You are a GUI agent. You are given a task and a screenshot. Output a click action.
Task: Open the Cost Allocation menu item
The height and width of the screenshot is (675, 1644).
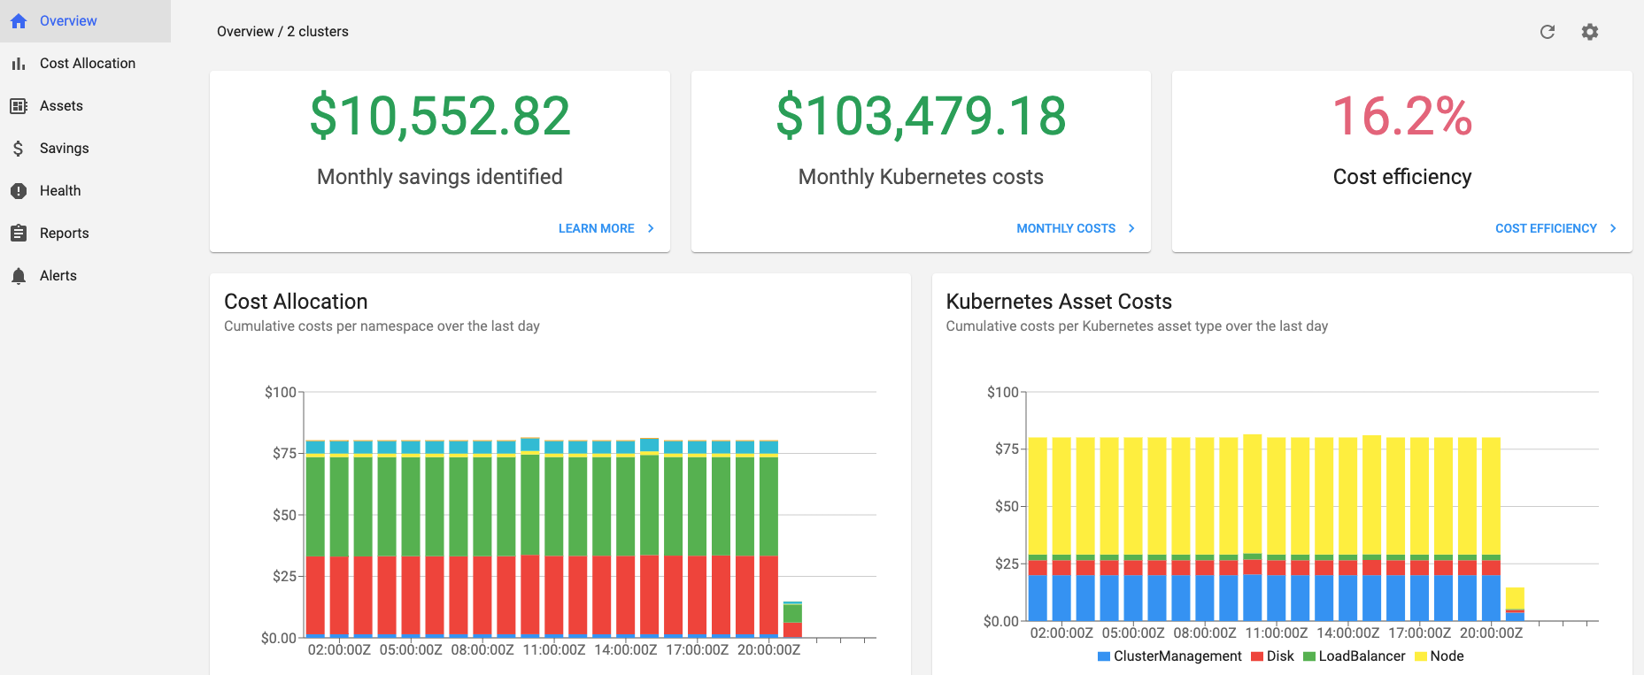[88, 64]
